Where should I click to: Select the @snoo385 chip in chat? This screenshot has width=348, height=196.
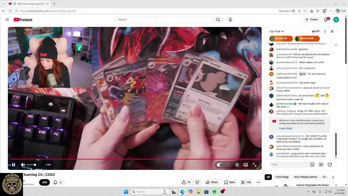pos(281,38)
